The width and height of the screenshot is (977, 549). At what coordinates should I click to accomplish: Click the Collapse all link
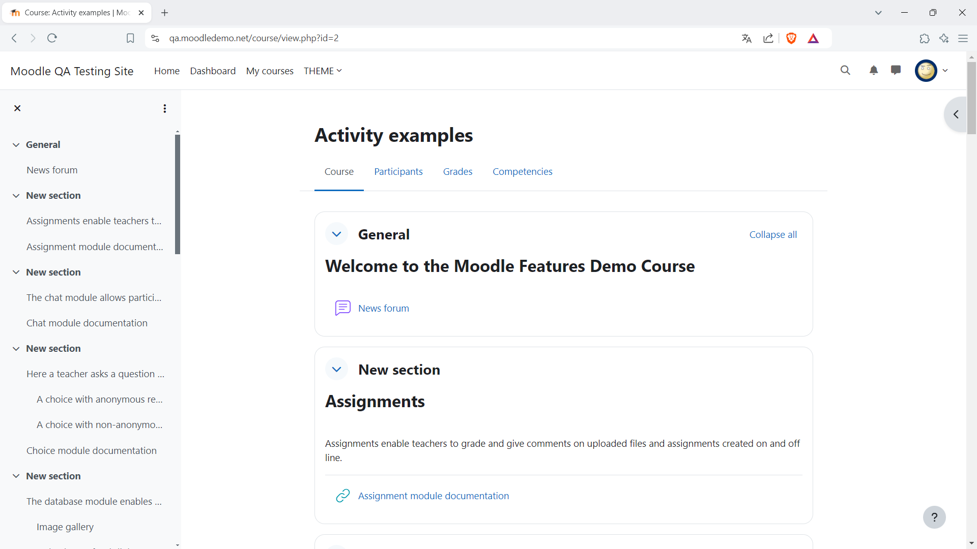coord(773,234)
